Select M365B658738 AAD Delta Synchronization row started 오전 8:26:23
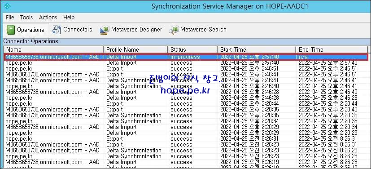 pos(186,151)
